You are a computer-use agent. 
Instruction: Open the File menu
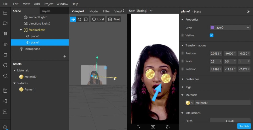point(5,4)
